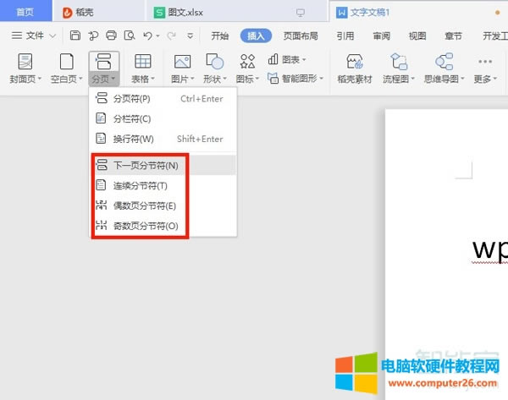Click the print icon in quick toolbar

(111, 36)
